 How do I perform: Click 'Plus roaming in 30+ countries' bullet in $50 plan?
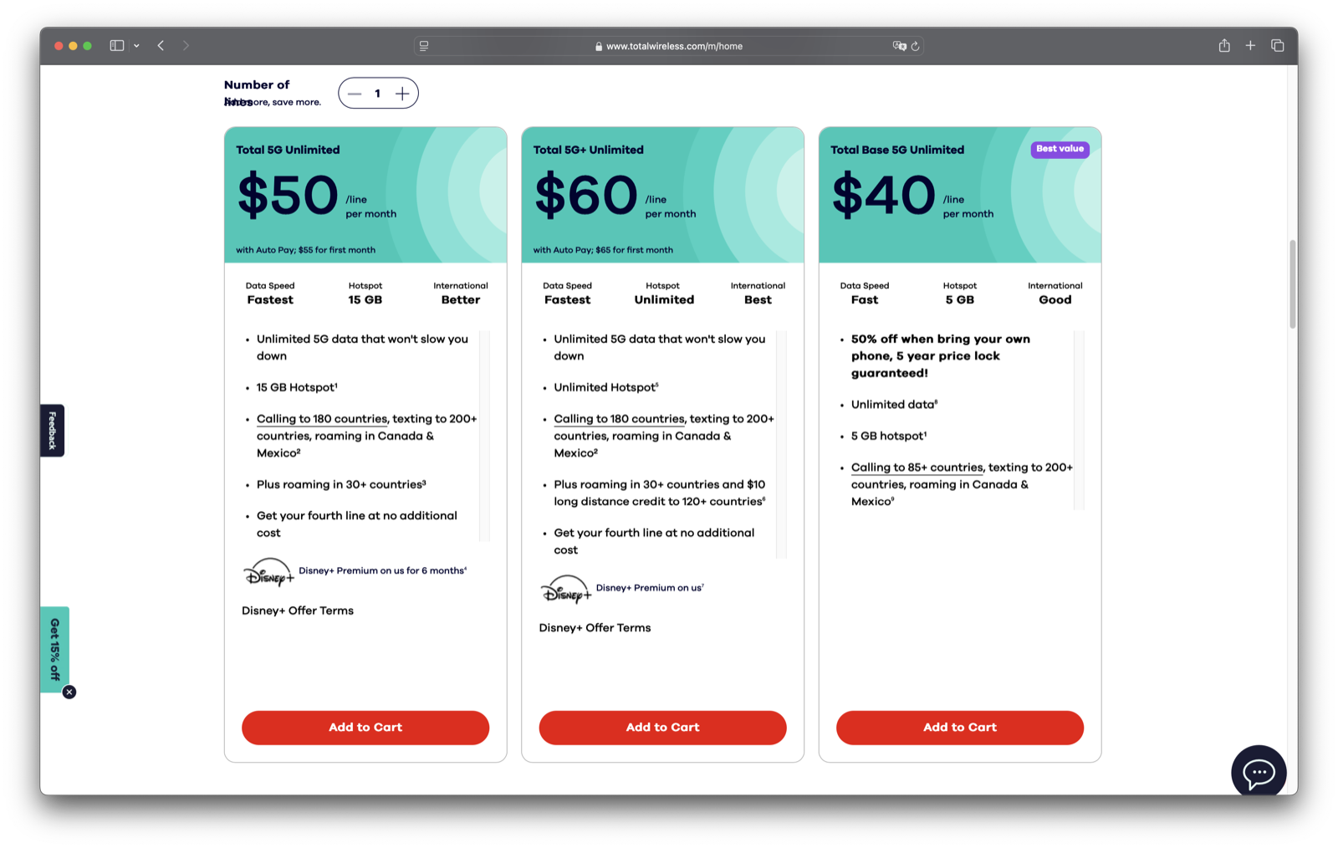[x=341, y=484]
